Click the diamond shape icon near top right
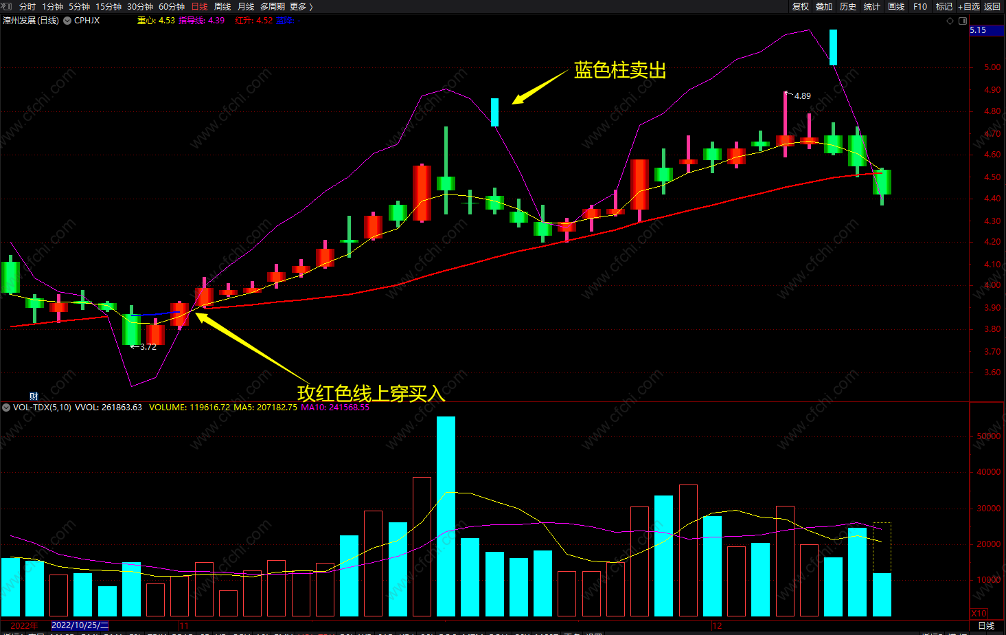The image size is (1006, 635). [950, 21]
